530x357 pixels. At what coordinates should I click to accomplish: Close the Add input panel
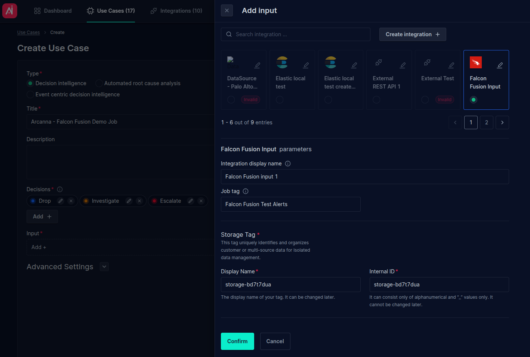tap(227, 10)
